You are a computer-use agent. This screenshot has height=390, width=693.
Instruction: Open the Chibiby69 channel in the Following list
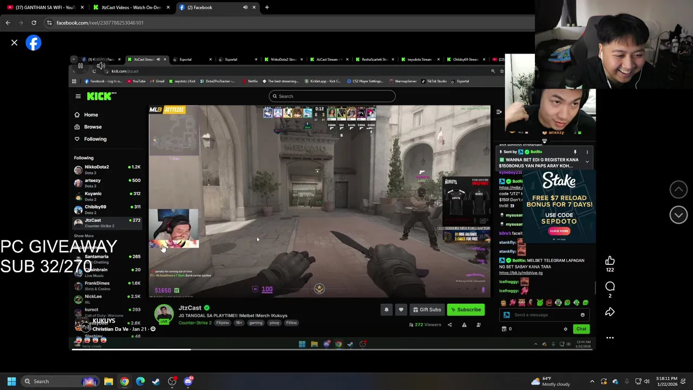107,209
